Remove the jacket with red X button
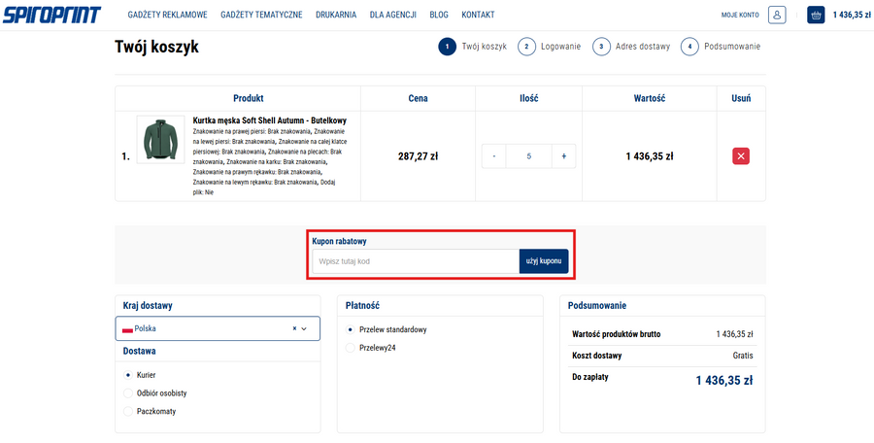This screenshot has width=874, height=443. click(x=741, y=156)
